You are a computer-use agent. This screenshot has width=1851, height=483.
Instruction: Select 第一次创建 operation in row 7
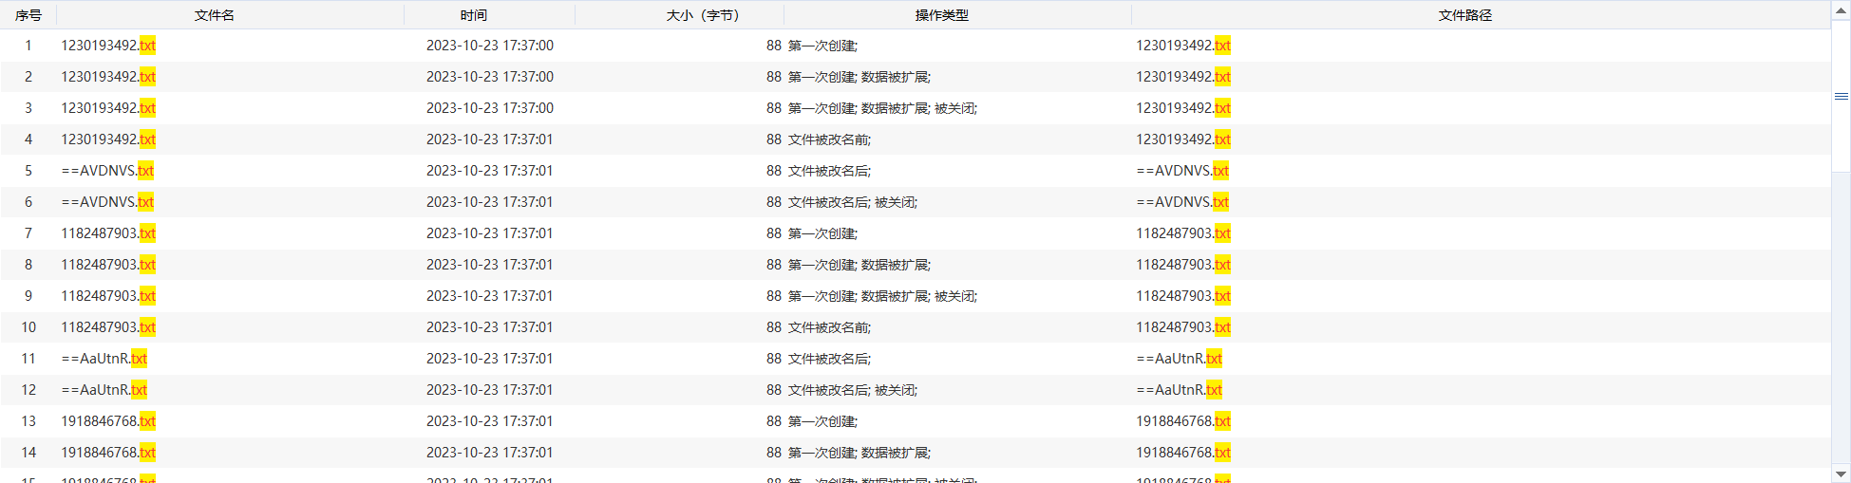(822, 233)
